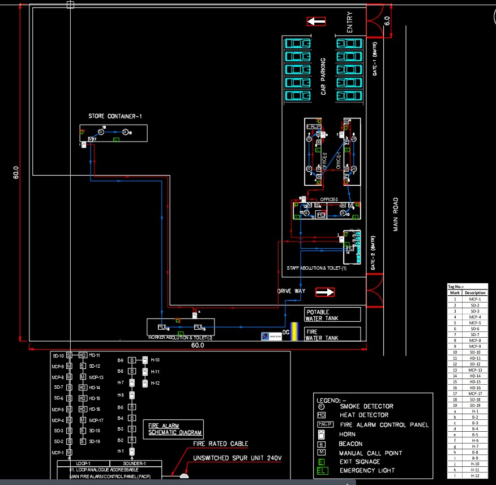Toggle the H-12 horn in the schematic

click(x=145, y=383)
